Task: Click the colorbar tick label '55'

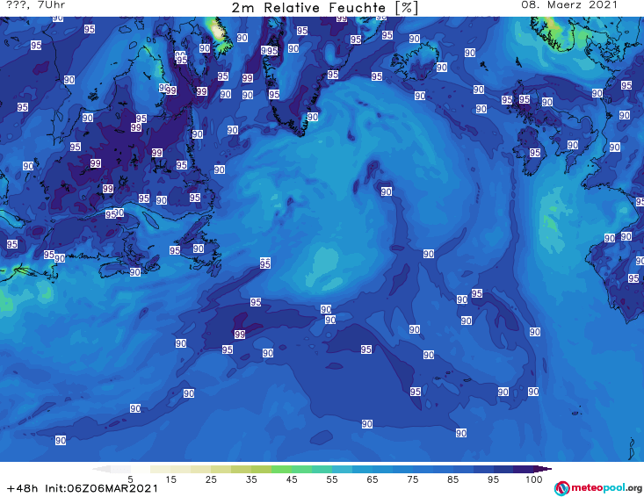Action: pos(332,479)
